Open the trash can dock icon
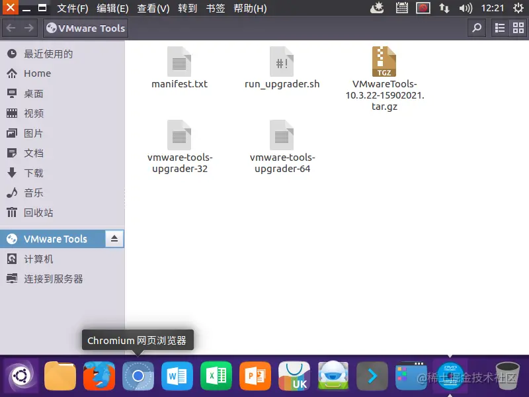This screenshot has height=397, width=529. tap(507, 376)
